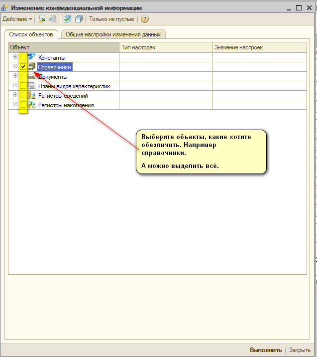Click the load settings toolbar icon
This screenshot has height=357, width=317.
coord(42,19)
